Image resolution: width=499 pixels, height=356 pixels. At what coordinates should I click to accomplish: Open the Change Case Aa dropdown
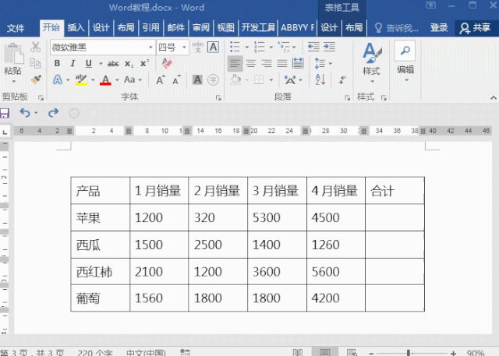point(133,79)
